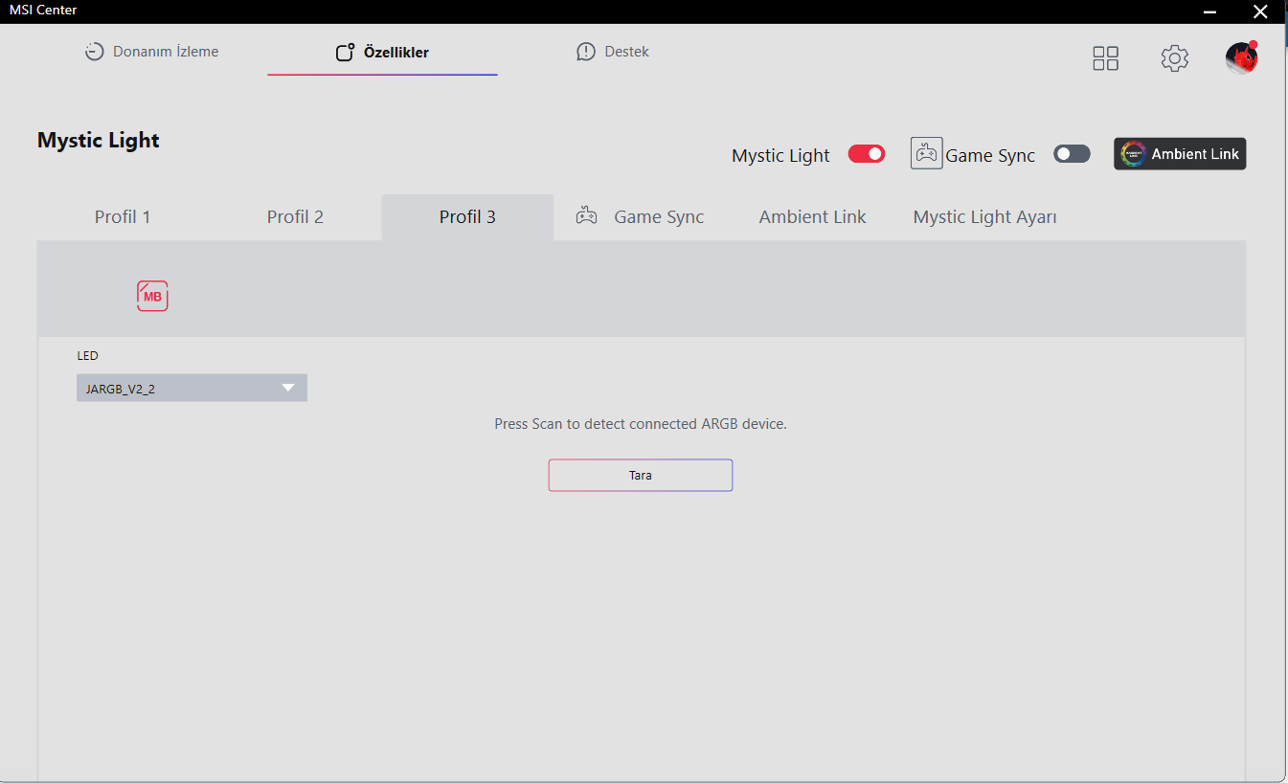Image resolution: width=1288 pixels, height=783 pixels.
Task: Switch to Donanım İzleme tab
Action: tap(152, 52)
